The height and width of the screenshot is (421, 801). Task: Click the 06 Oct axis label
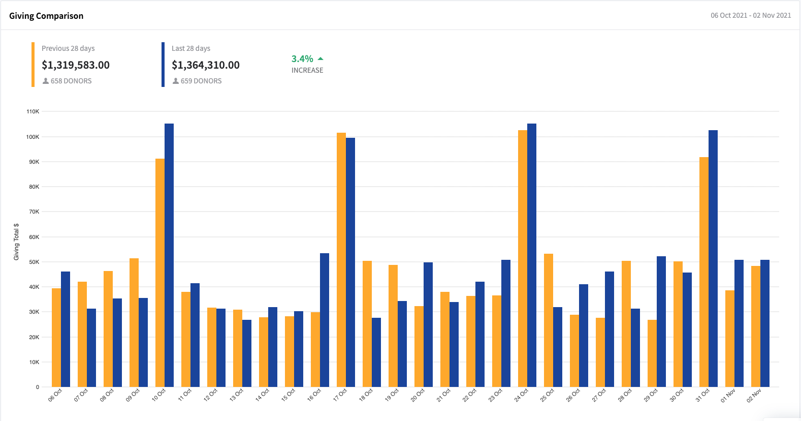55,395
